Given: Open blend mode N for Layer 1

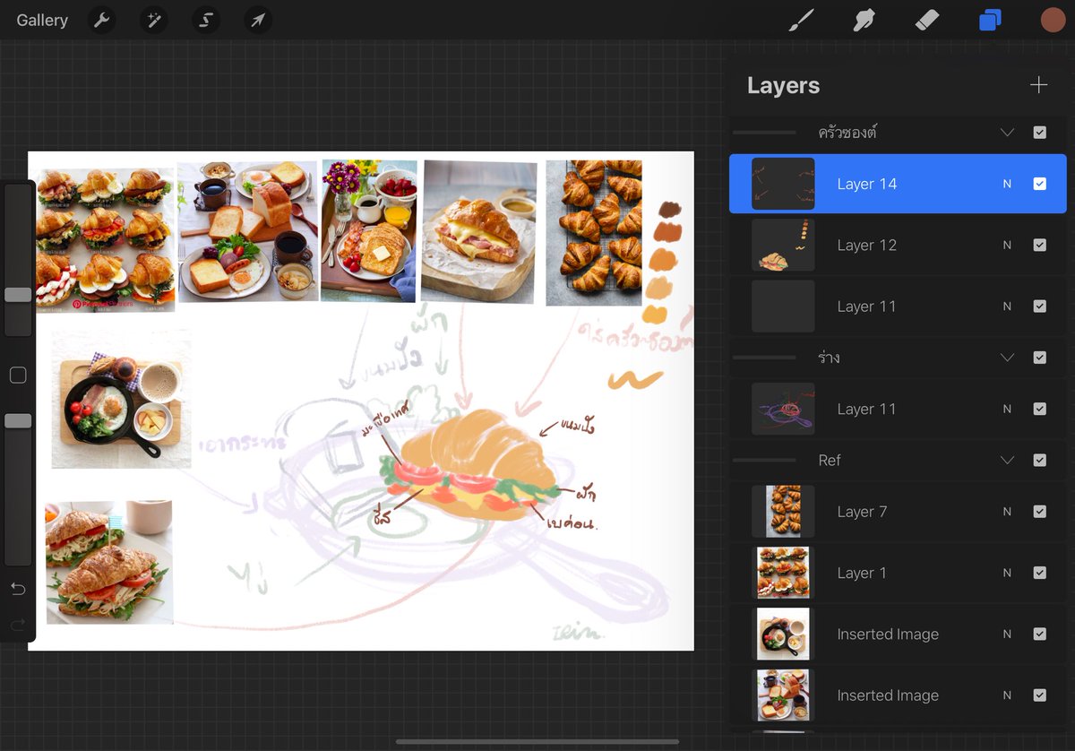Looking at the screenshot, I should pyautogui.click(x=1007, y=573).
